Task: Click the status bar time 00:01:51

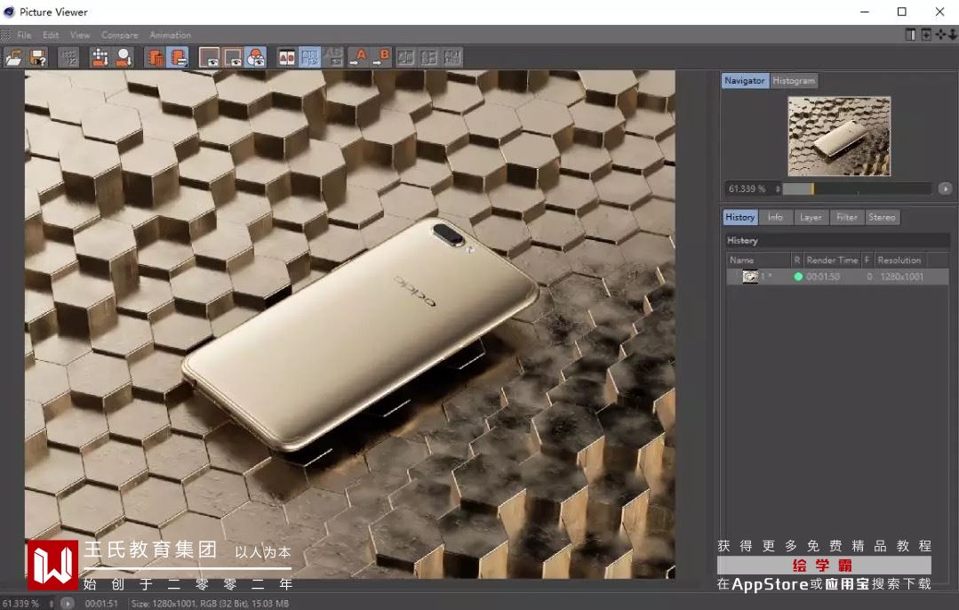Action: point(101,603)
